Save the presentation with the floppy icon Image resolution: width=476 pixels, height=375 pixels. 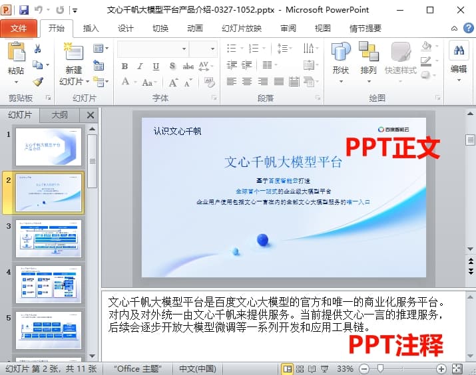pyautogui.click(x=24, y=10)
